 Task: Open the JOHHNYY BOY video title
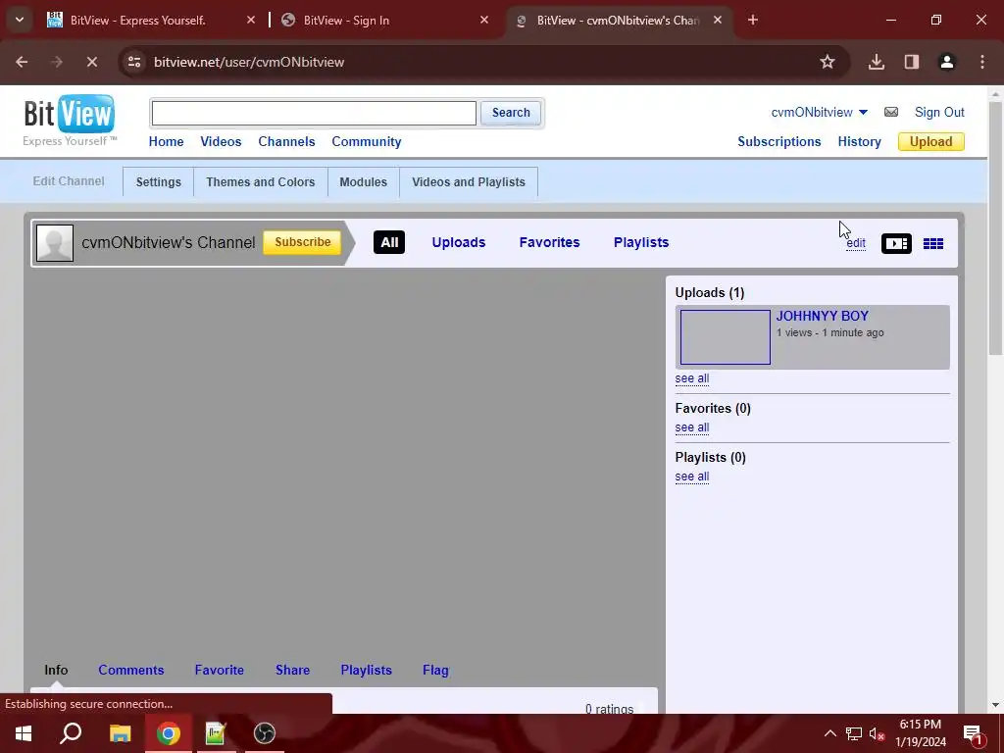point(823,316)
